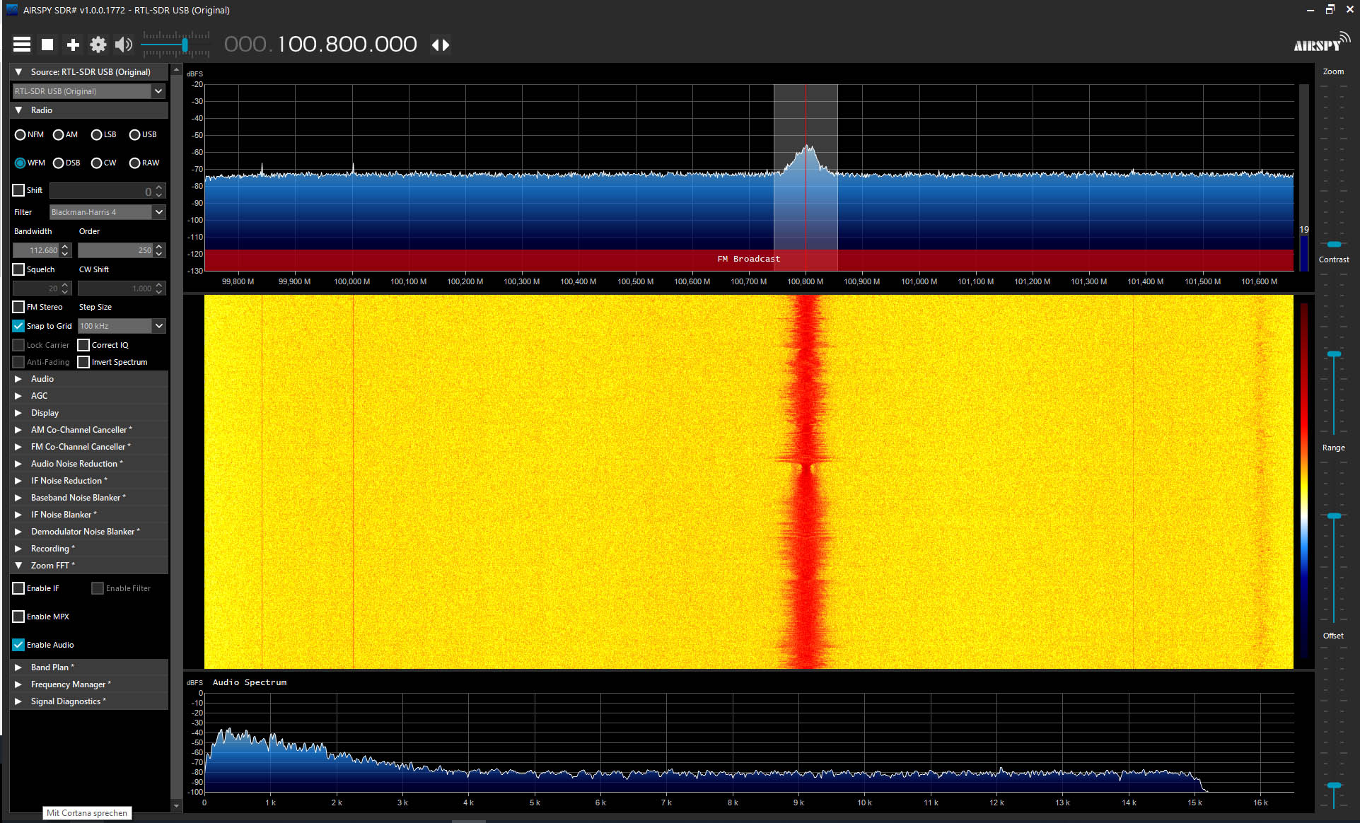Stop the radio with the stop button
Image resolution: width=1360 pixels, height=823 pixels.
click(47, 45)
